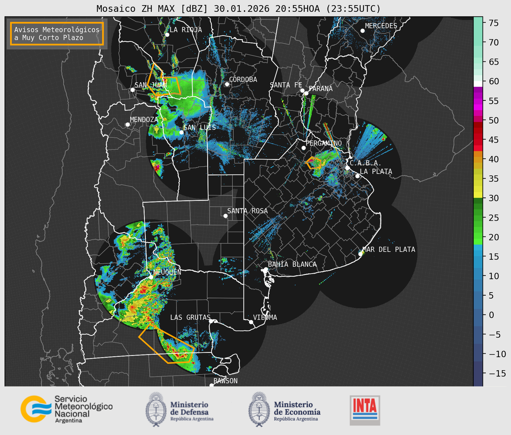
Task: Click the Las Grutas city marker
Action: pyautogui.click(x=211, y=321)
